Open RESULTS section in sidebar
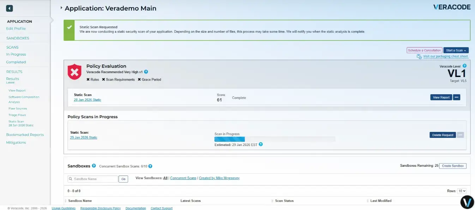 coord(14,71)
